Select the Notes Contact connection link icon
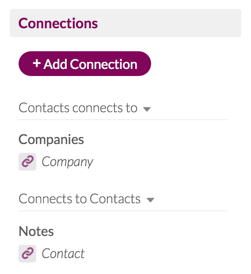 (27, 253)
